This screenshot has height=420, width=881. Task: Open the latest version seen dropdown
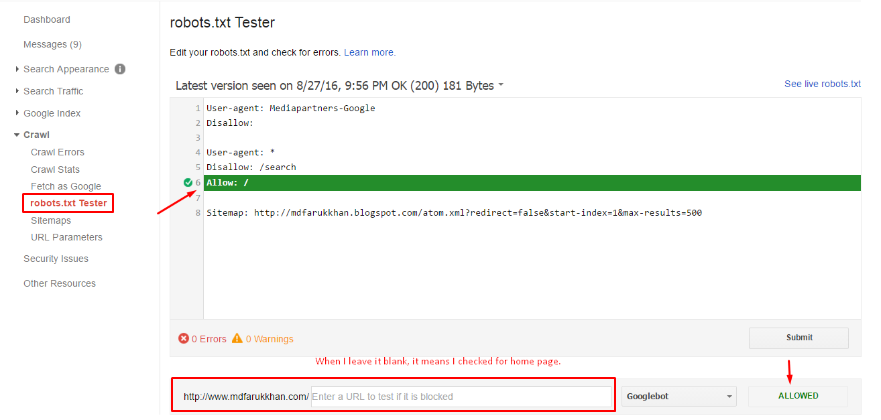click(501, 86)
